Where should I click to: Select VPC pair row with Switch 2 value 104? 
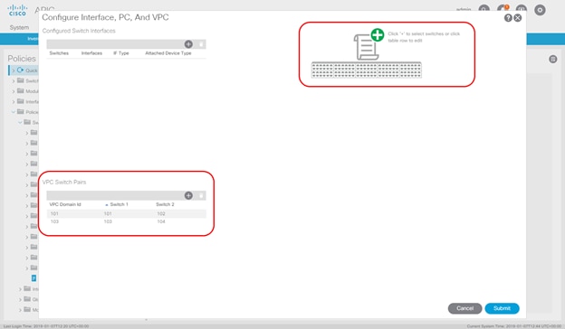(x=126, y=221)
